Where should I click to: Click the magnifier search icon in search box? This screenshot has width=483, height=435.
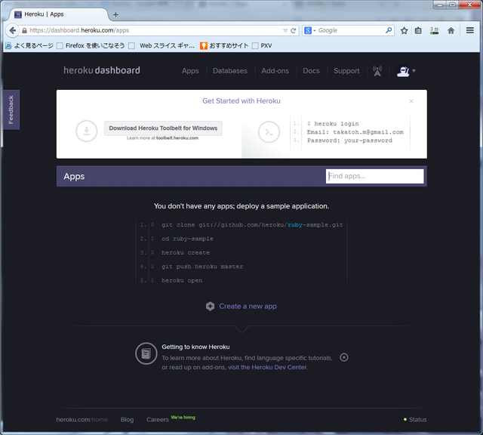click(x=389, y=30)
